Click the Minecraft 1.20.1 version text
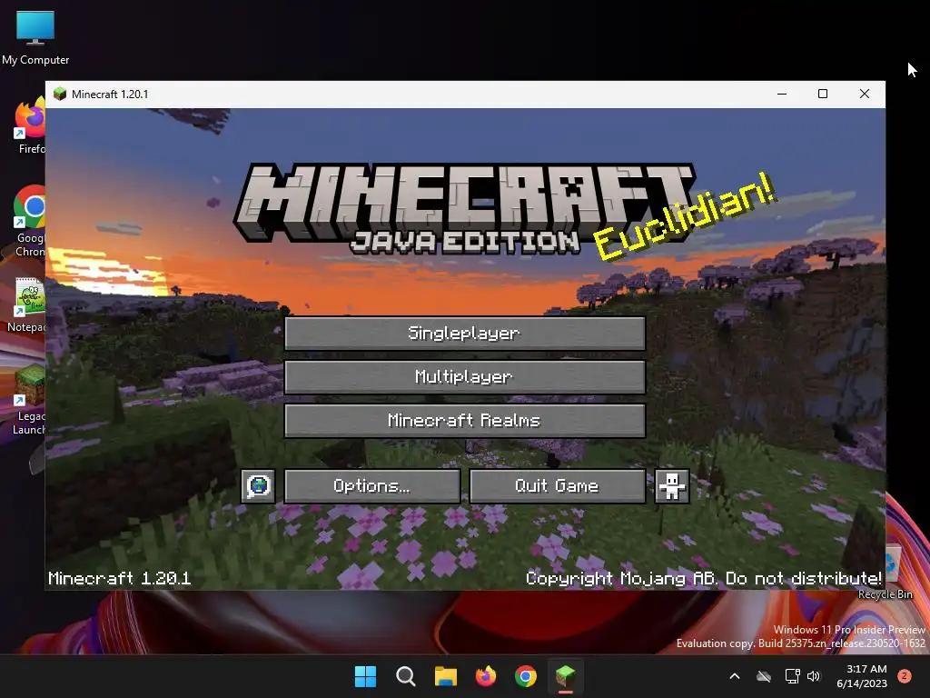Image resolution: width=930 pixels, height=698 pixels. tap(120, 578)
